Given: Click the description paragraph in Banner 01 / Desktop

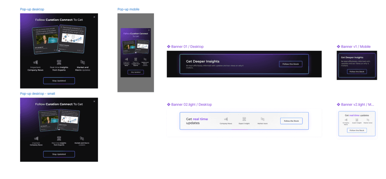Looking at the screenshot, I should 215,67.
